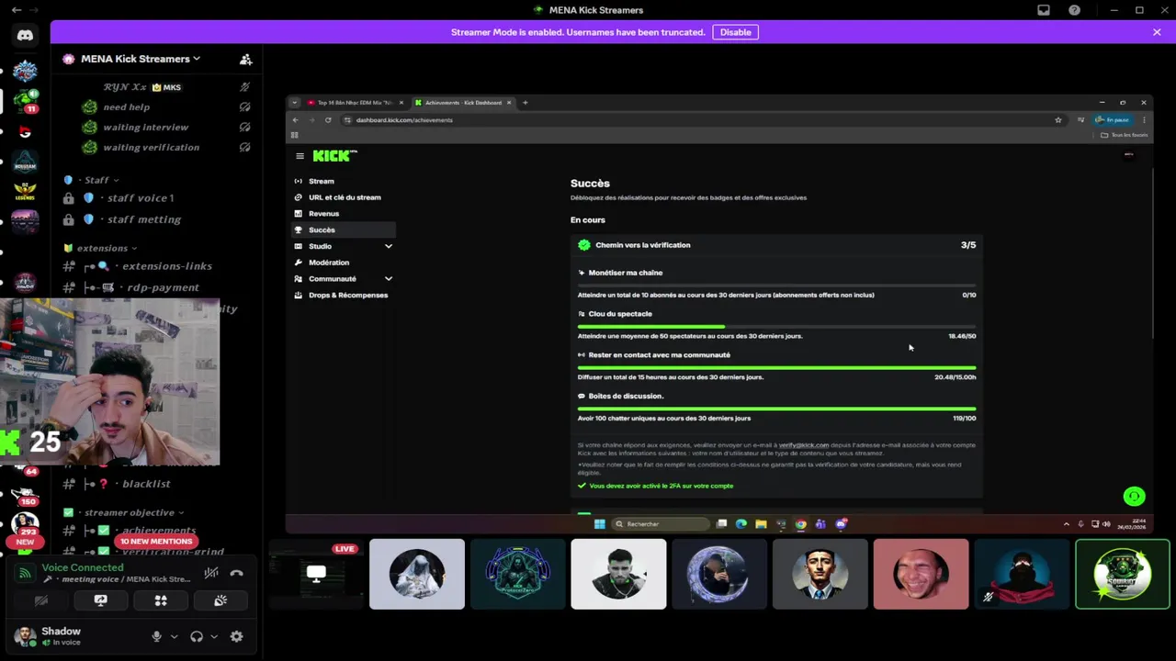Open the Discord inbox icon in title bar
1176x661 pixels.
1044,10
